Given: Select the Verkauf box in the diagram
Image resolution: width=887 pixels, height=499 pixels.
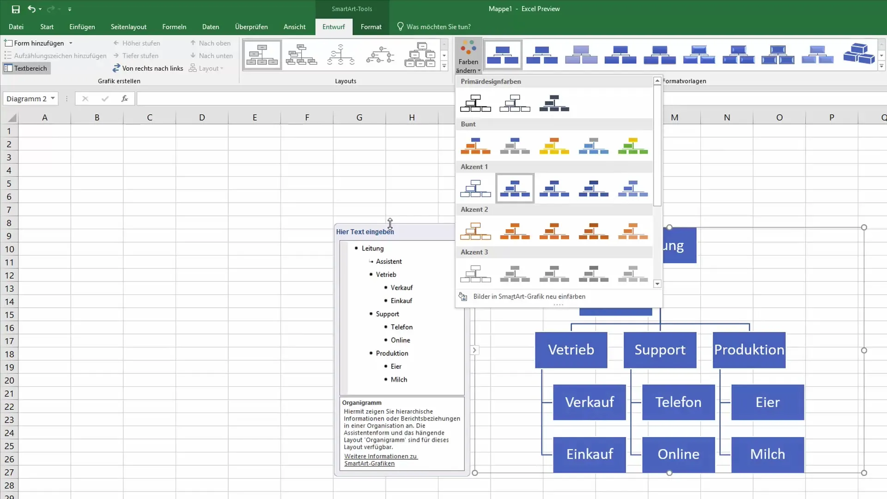Looking at the screenshot, I should click(589, 402).
